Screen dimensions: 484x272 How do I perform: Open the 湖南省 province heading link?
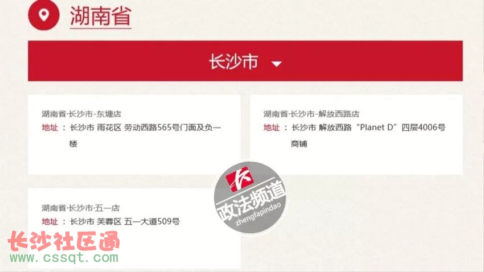(x=101, y=16)
